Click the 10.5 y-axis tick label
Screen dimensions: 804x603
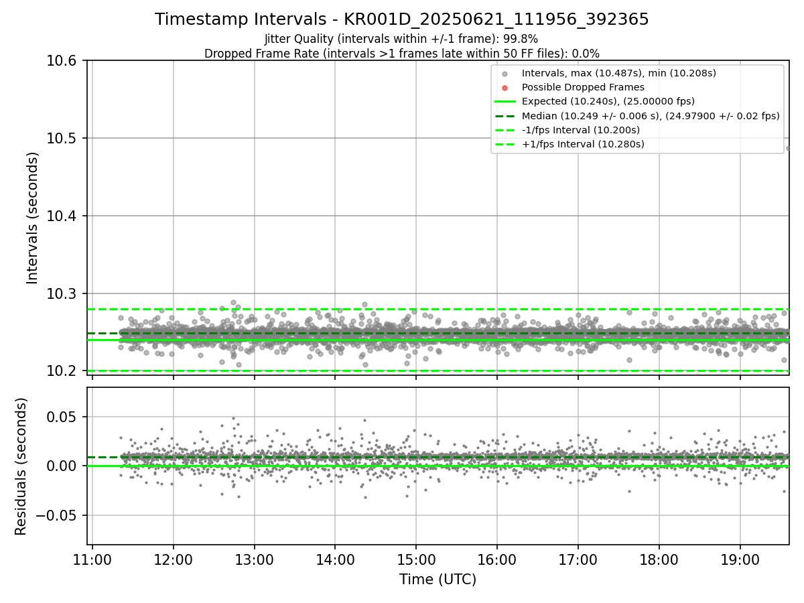click(63, 139)
